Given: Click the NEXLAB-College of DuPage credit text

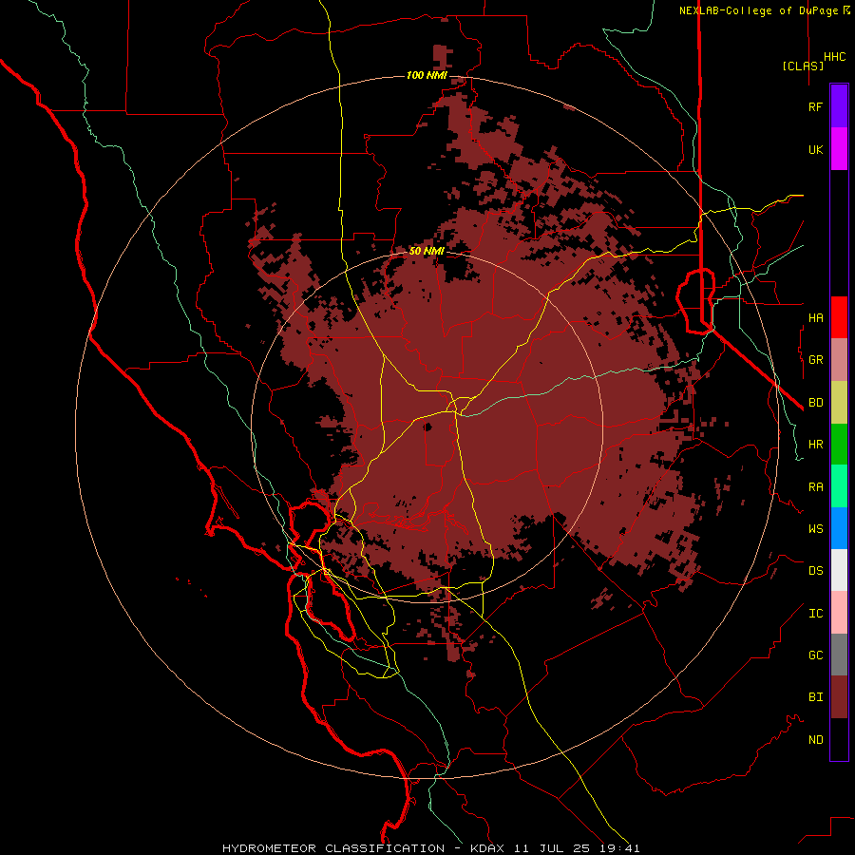Looking at the screenshot, I should coord(760,10).
